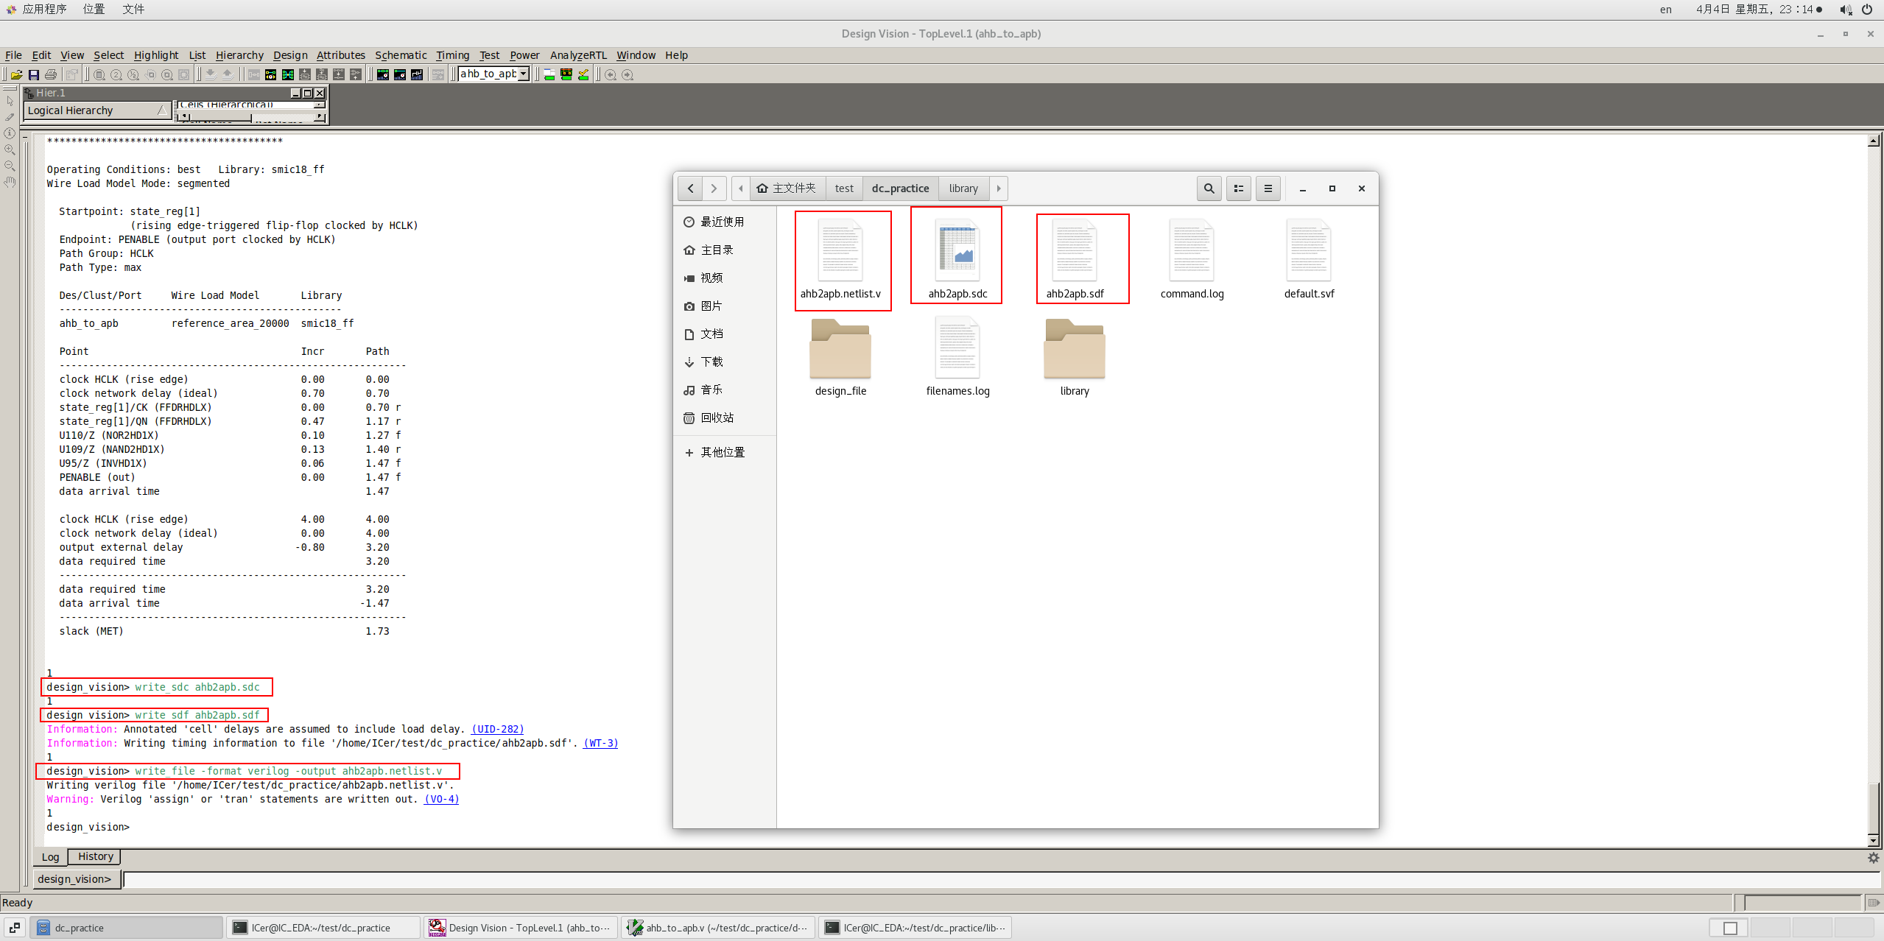This screenshot has width=1884, height=941.
Task: Switch to the History tab
Action: pos(96,856)
